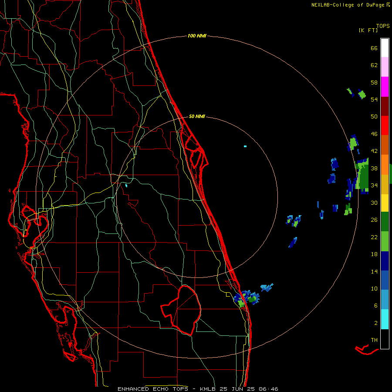
Task: Pick the magenta legend swatch
Action: click(385, 87)
